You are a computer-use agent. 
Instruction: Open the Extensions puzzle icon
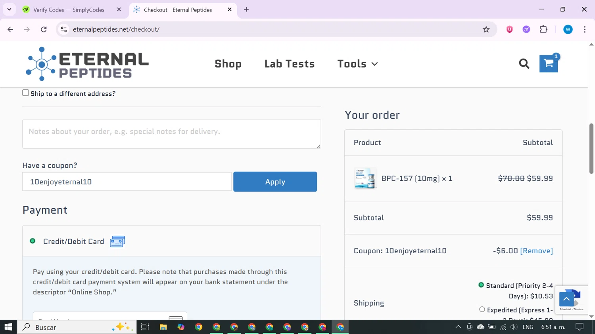tap(543, 29)
